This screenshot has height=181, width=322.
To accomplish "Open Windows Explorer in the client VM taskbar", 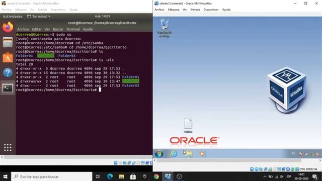I will [x=188, y=154].
